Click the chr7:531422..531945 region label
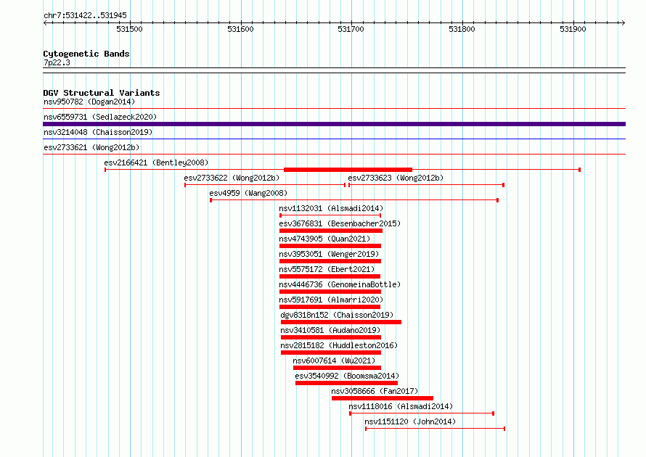This screenshot has height=457, width=646. pos(85,15)
